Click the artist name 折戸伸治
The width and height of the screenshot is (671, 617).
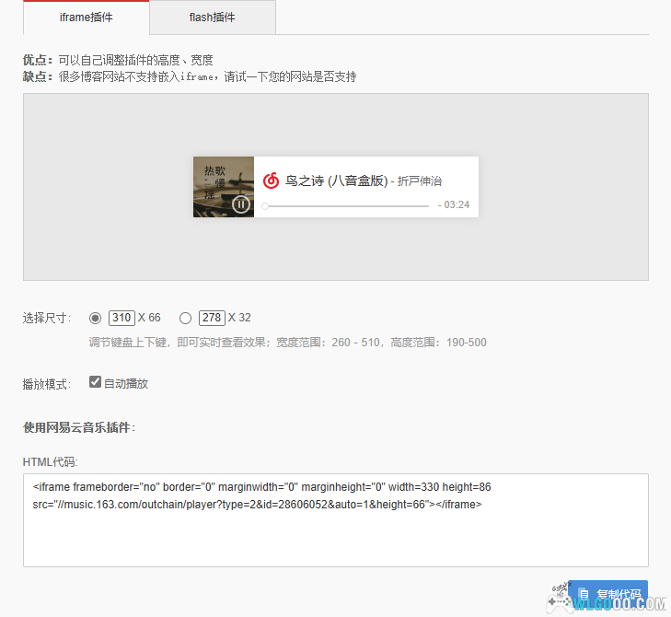(420, 181)
